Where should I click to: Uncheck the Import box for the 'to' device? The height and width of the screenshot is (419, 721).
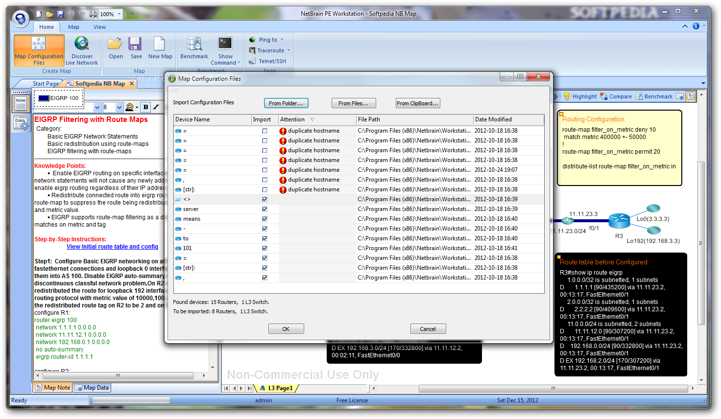click(x=264, y=238)
